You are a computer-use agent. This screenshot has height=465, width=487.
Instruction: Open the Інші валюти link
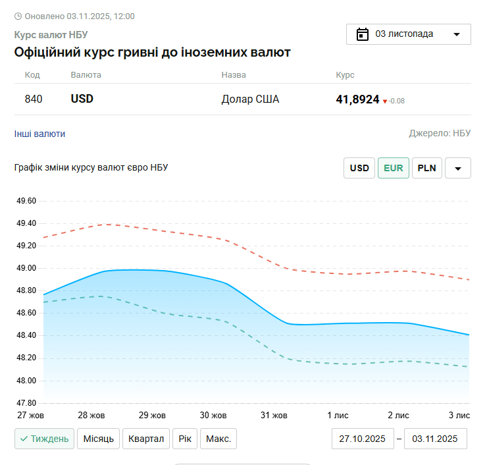(39, 134)
